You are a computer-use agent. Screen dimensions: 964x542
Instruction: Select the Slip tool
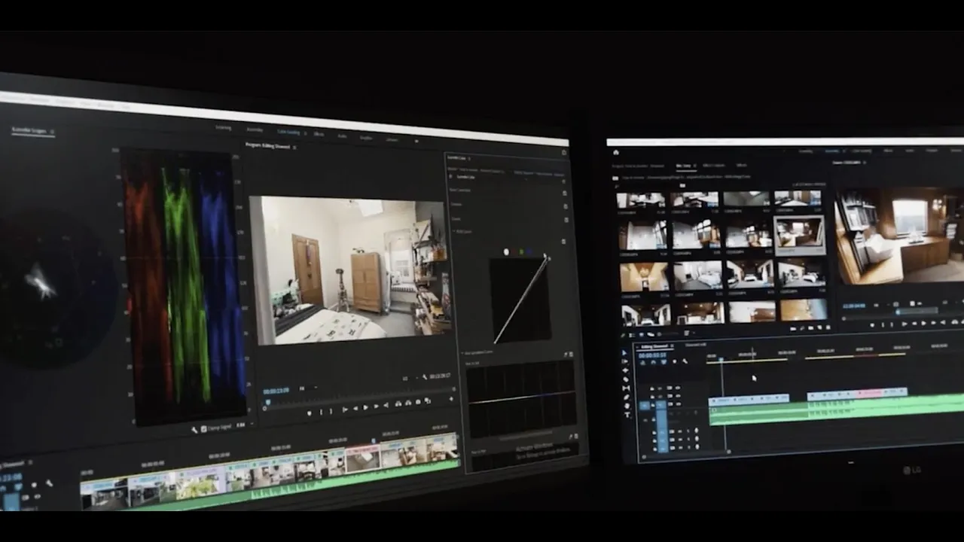(x=626, y=388)
